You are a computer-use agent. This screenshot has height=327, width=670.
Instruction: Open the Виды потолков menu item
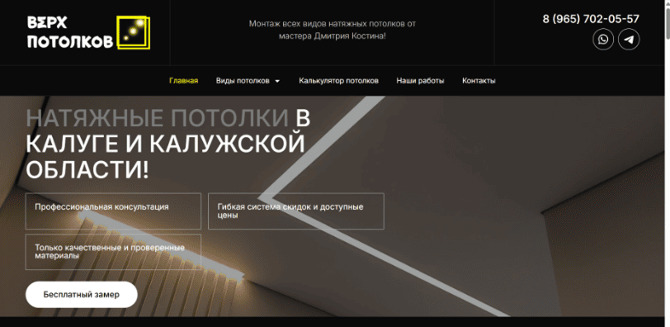[243, 81]
